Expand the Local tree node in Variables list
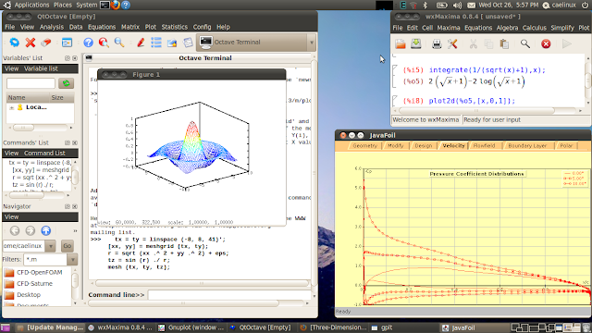This screenshot has width=592, height=333. (12, 107)
